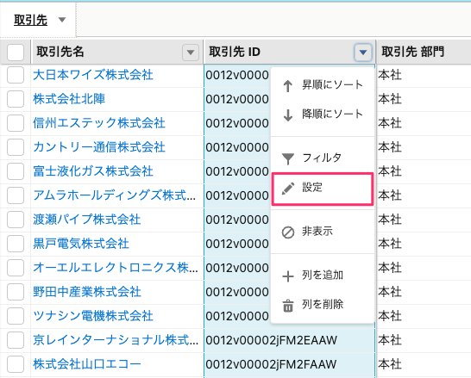This screenshot has width=471, height=378.
Task: Open account オーエルエレクトロニクス株...
Action: [x=116, y=268]
